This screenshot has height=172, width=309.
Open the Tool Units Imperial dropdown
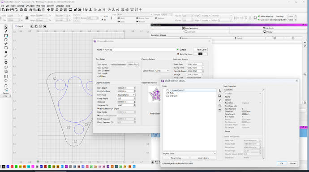[x=252, y=103]
